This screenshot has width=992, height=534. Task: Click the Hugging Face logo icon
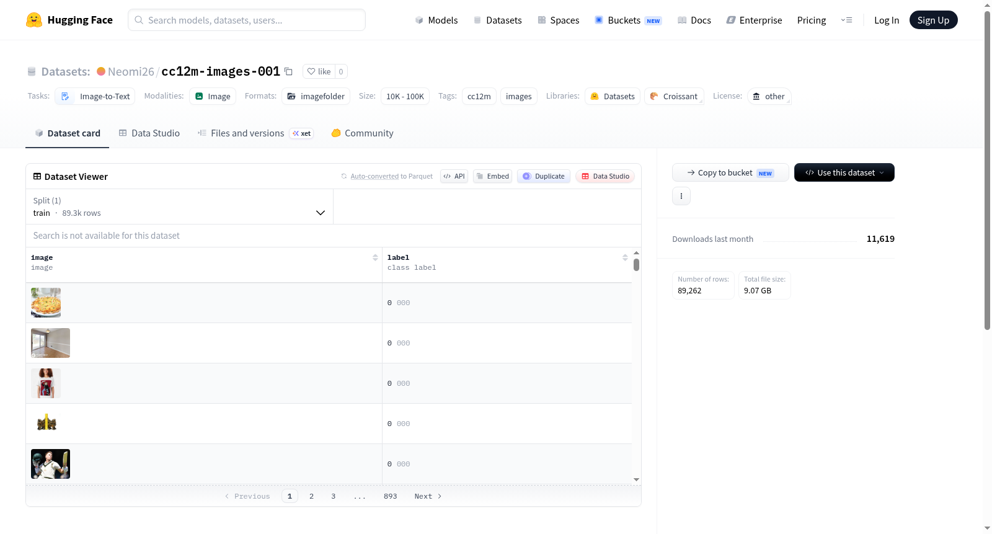(x=34, y=20)
